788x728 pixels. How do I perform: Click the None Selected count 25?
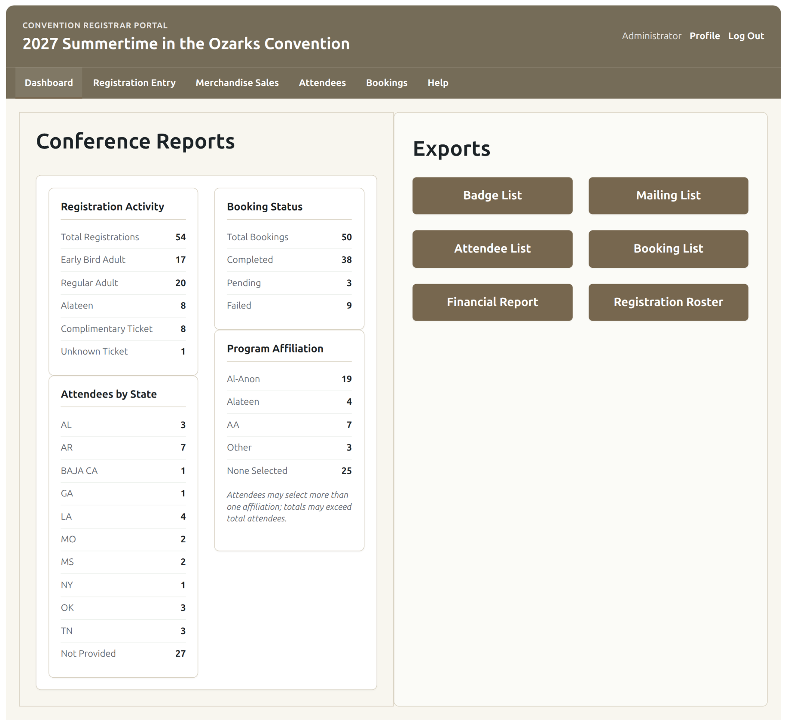click(346, 471)
